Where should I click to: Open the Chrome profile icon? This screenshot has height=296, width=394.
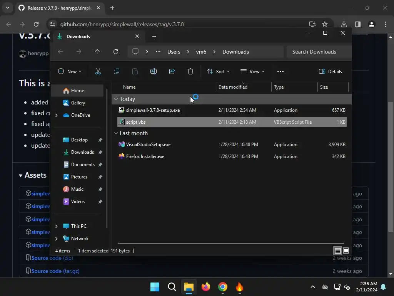372,24
